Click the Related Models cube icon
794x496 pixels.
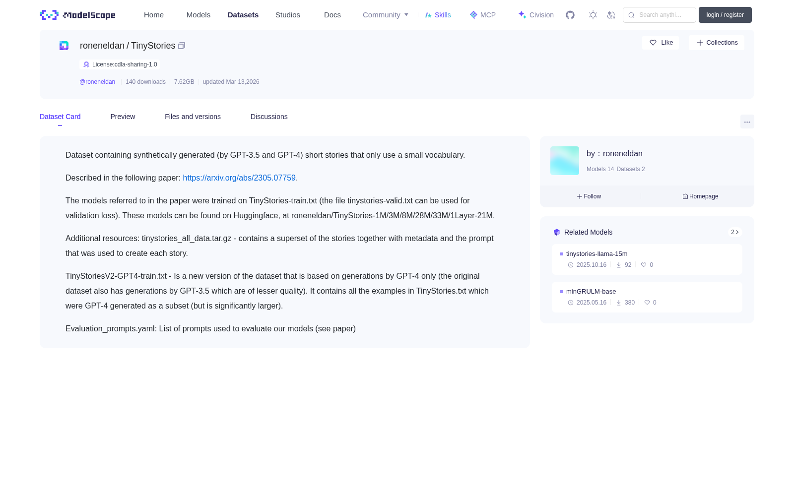click(x=557, y=232)
